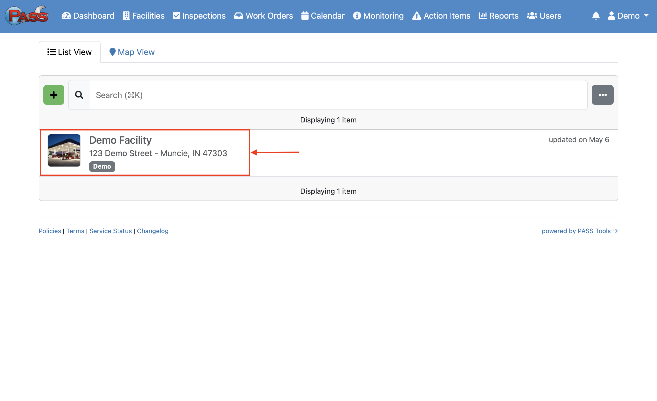Switch to the Map View tab
Screen dimensions: 657x401
coord(132,52)
